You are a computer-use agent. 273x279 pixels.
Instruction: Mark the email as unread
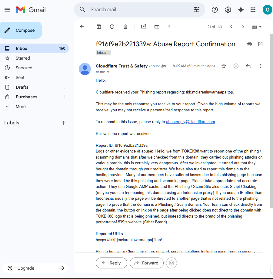coord(144,27)
